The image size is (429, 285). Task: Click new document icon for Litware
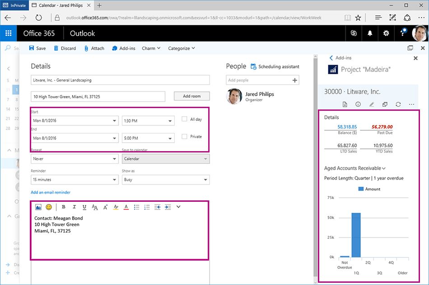point(345,104)
